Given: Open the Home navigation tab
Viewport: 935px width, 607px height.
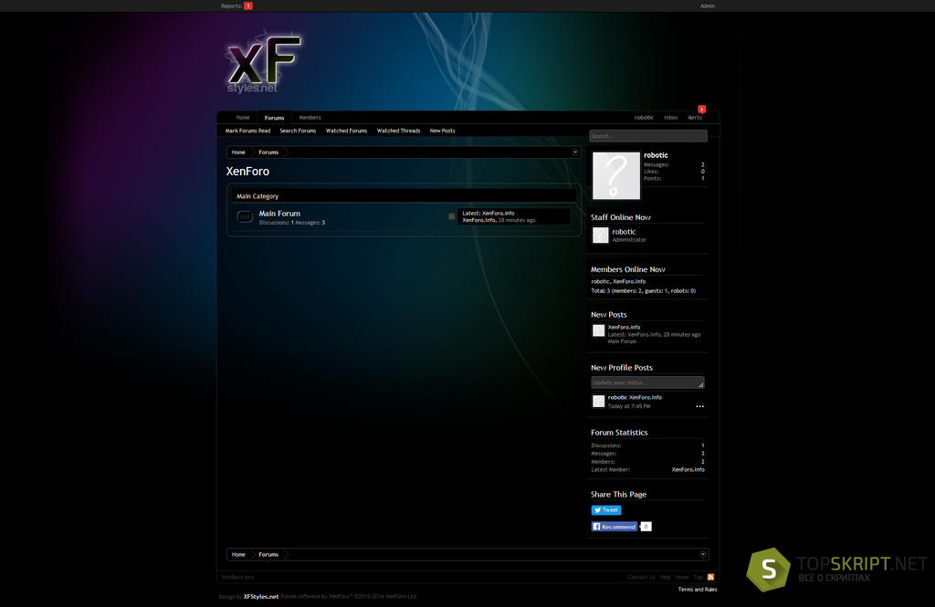Looking at the screenshot, I should [x=243, y=118].
